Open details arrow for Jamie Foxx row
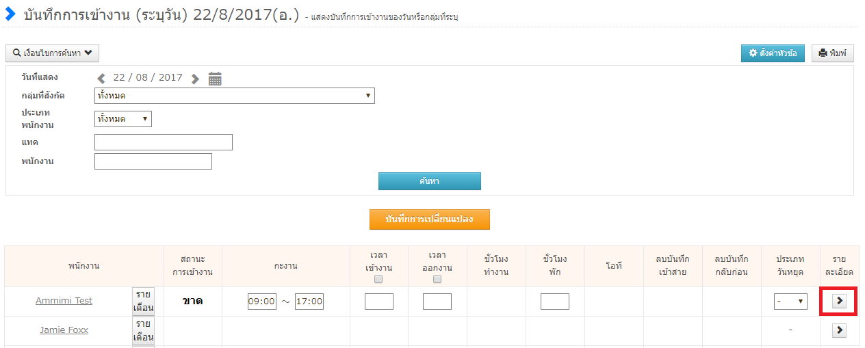The width and height of the screenshot is (865, 348). (839, 330)
